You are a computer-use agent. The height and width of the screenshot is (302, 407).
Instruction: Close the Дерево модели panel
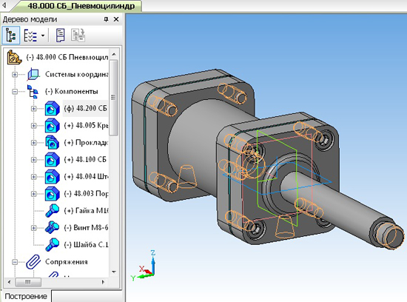[116, 19]
